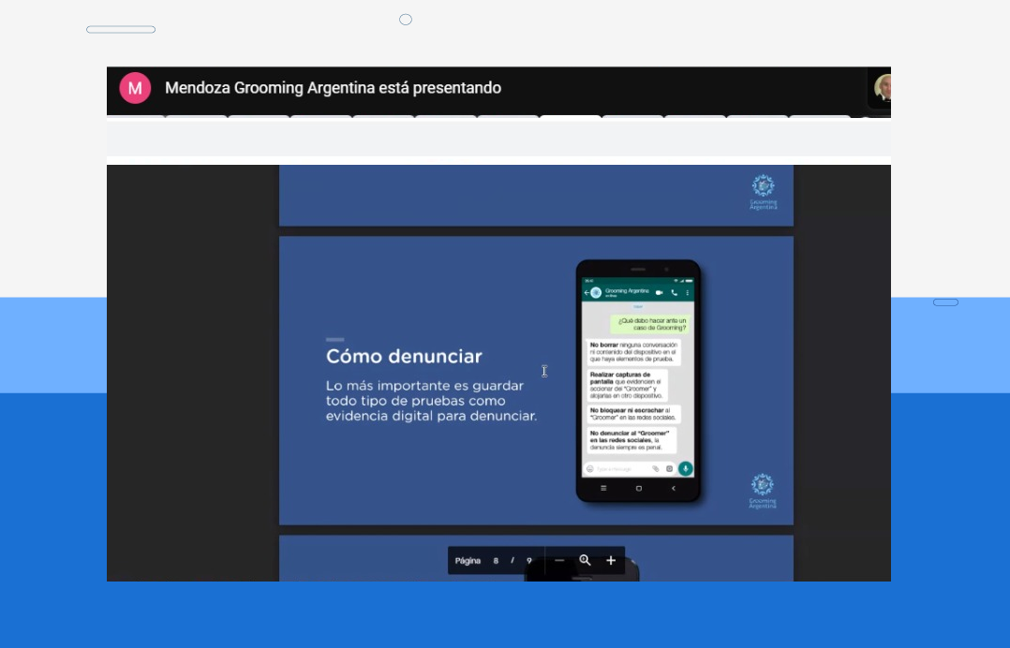Click the small circle at top center
The height and width of the screenshot is (648, 1010).
tap(406, 20)
